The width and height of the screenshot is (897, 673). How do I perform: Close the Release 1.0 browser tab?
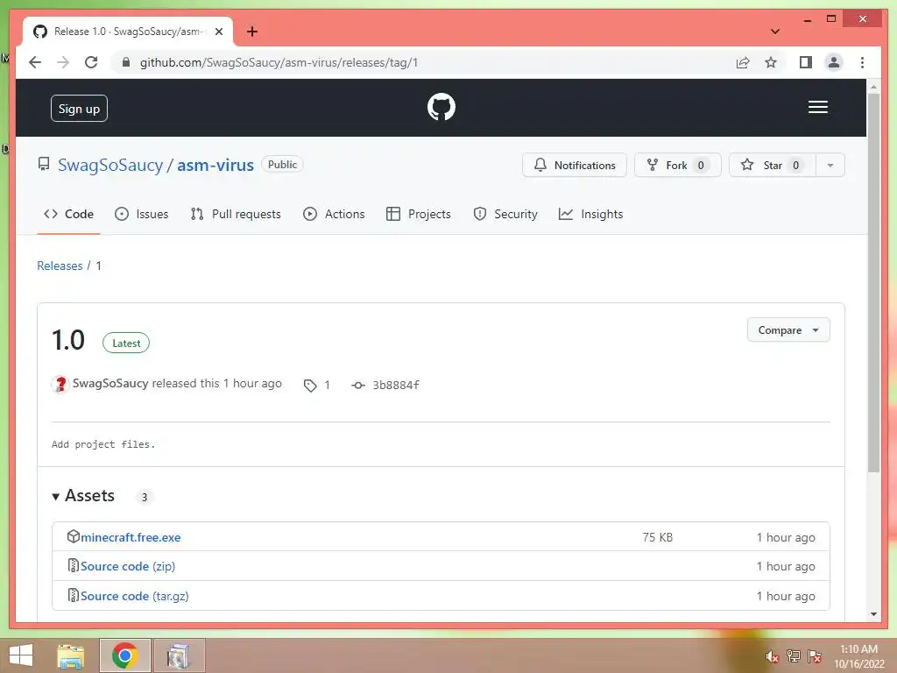pyautogui.click(x=218, y=32)
